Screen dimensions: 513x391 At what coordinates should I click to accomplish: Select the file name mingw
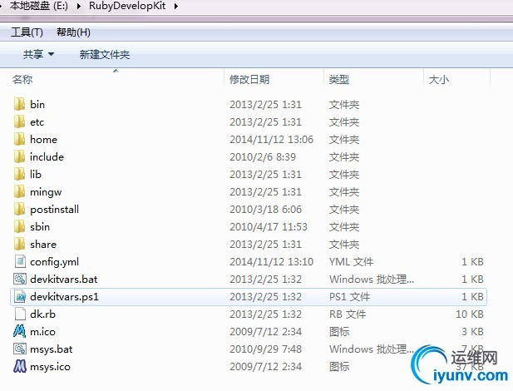[46, 192]
